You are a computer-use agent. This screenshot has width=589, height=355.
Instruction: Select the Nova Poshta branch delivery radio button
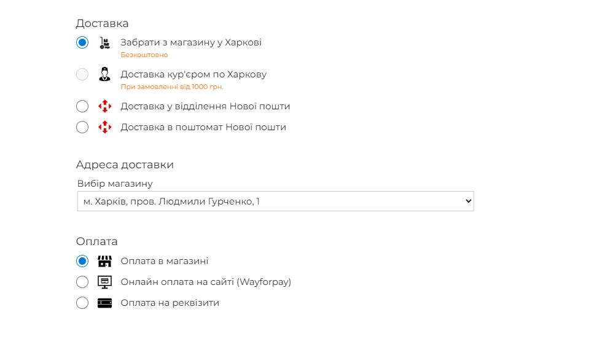(82, 106)
